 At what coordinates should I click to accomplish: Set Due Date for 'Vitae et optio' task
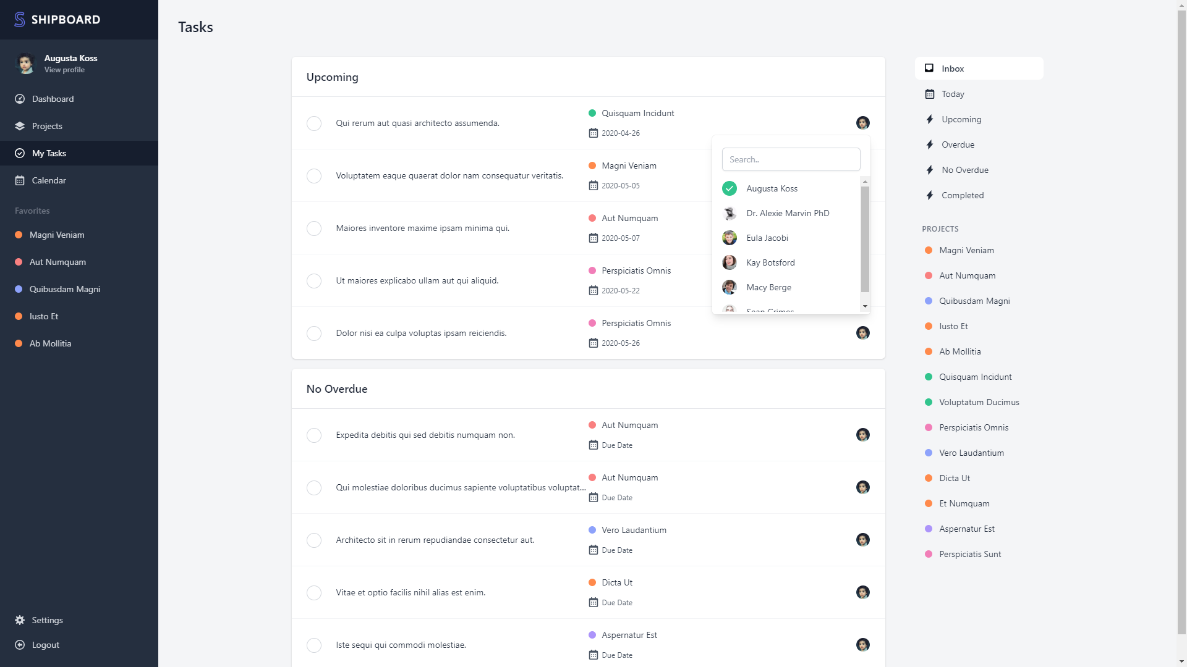tap(616, 603)
